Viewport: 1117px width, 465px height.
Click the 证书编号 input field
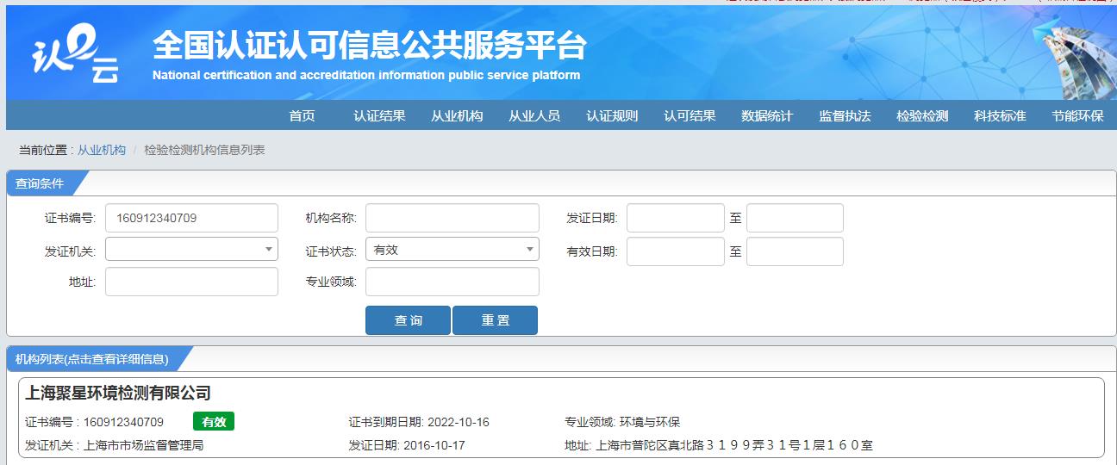191,219
